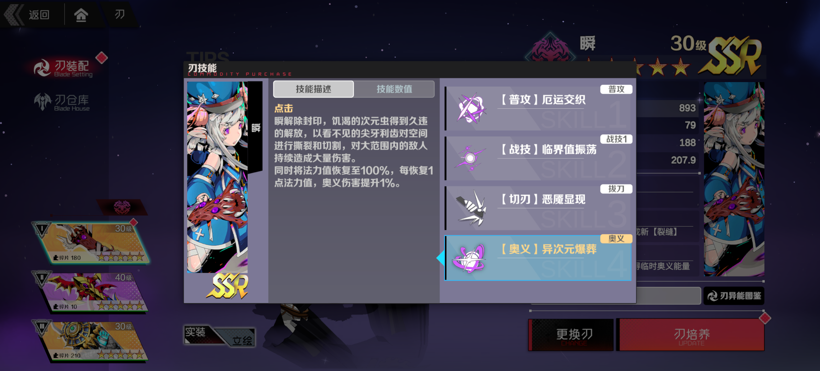Image resolution: width=820 pixels, height=371 pixels.
Task: Click the home icon in top bar
Action: (x=81, y=15)
